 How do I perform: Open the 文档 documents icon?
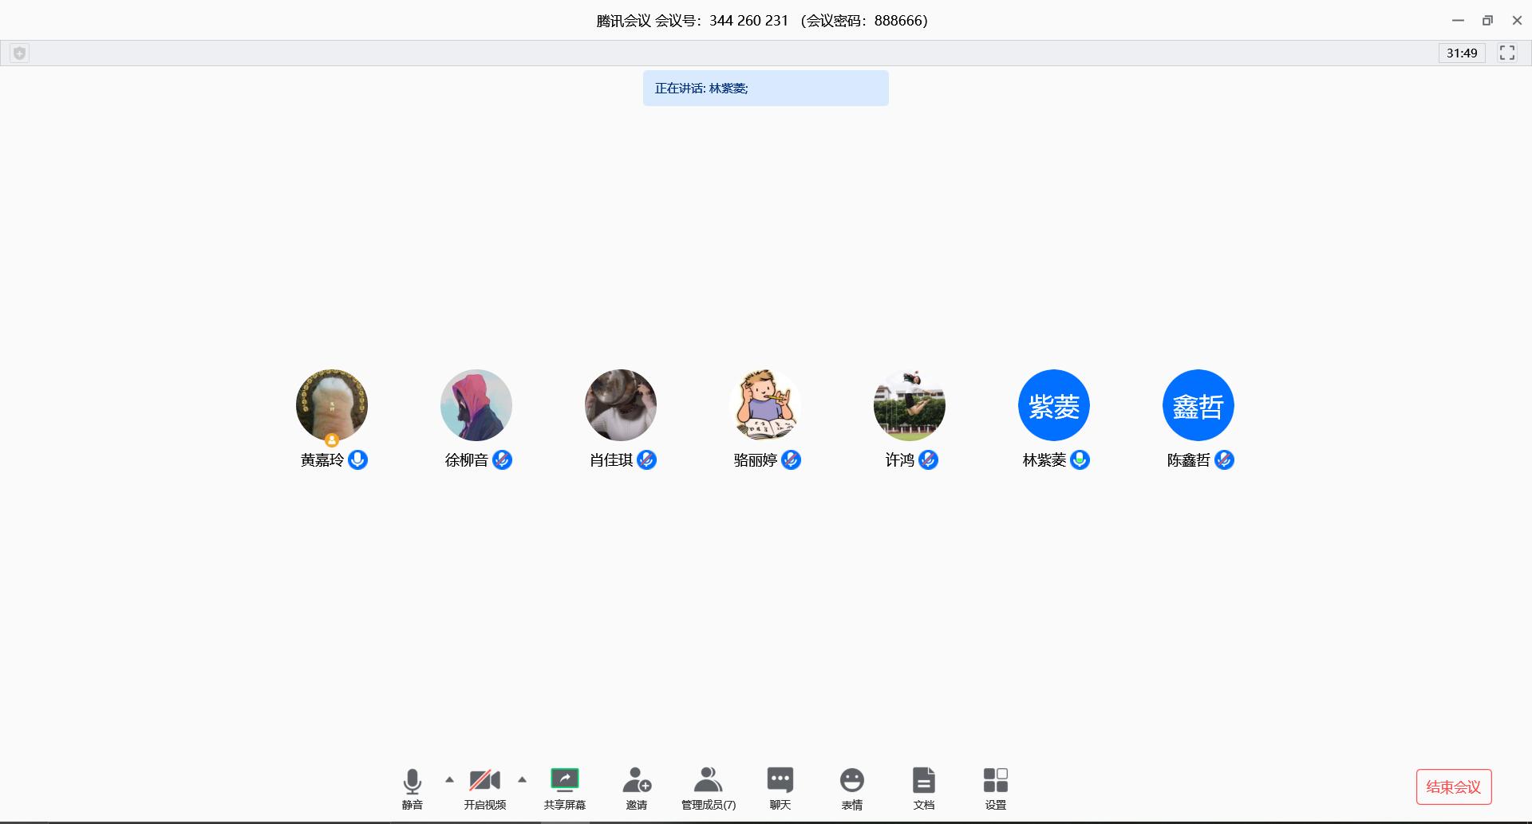[x=923, y=780]
